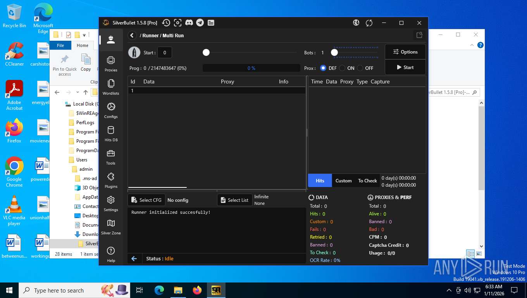Click the Data column header in bots table

pos(149,81)
